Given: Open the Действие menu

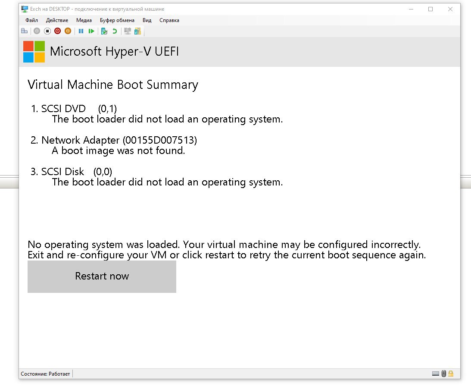Looking at the screenshot, I should click(57, 20).
